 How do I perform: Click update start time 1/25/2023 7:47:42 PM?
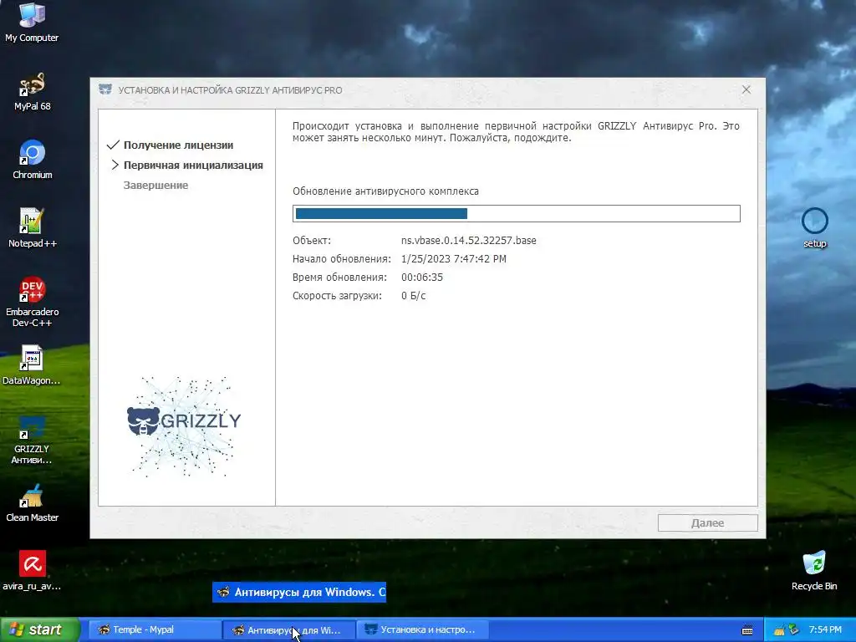point(454,259)
